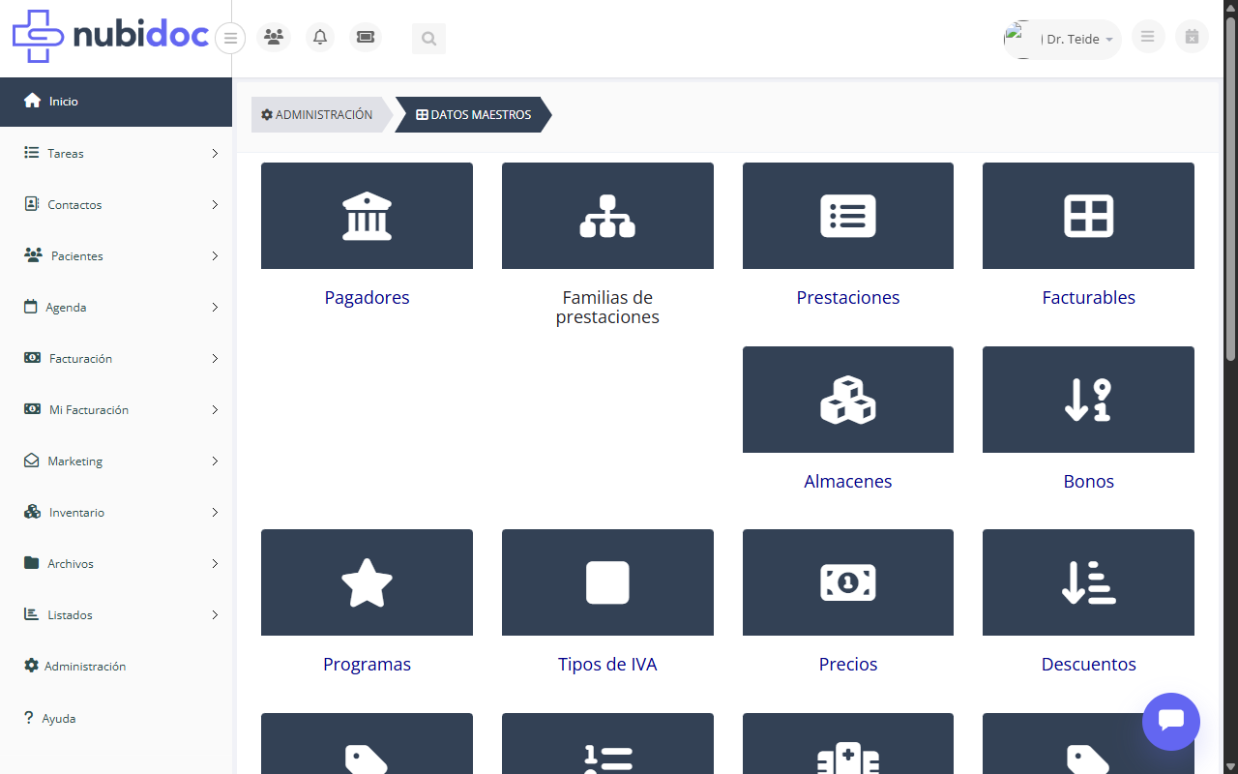Open the Programas link
The width and height of the screenshot is (1238, 774).
click(367, 665)
